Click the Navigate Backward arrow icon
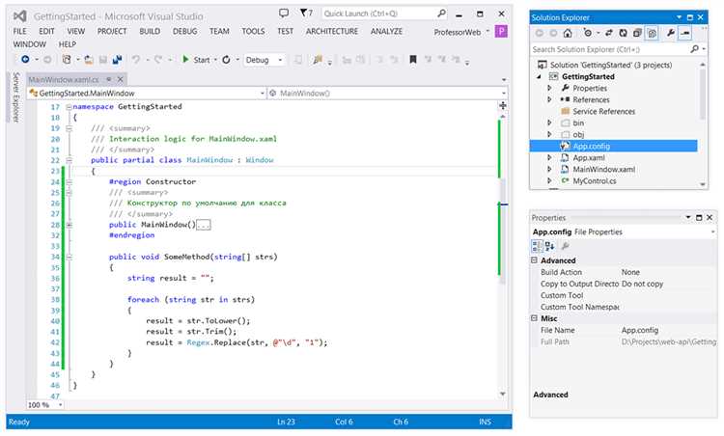Image resolution: width=724 pixels, height=436 pixels. pyautogui.click(x=25, y=59)
